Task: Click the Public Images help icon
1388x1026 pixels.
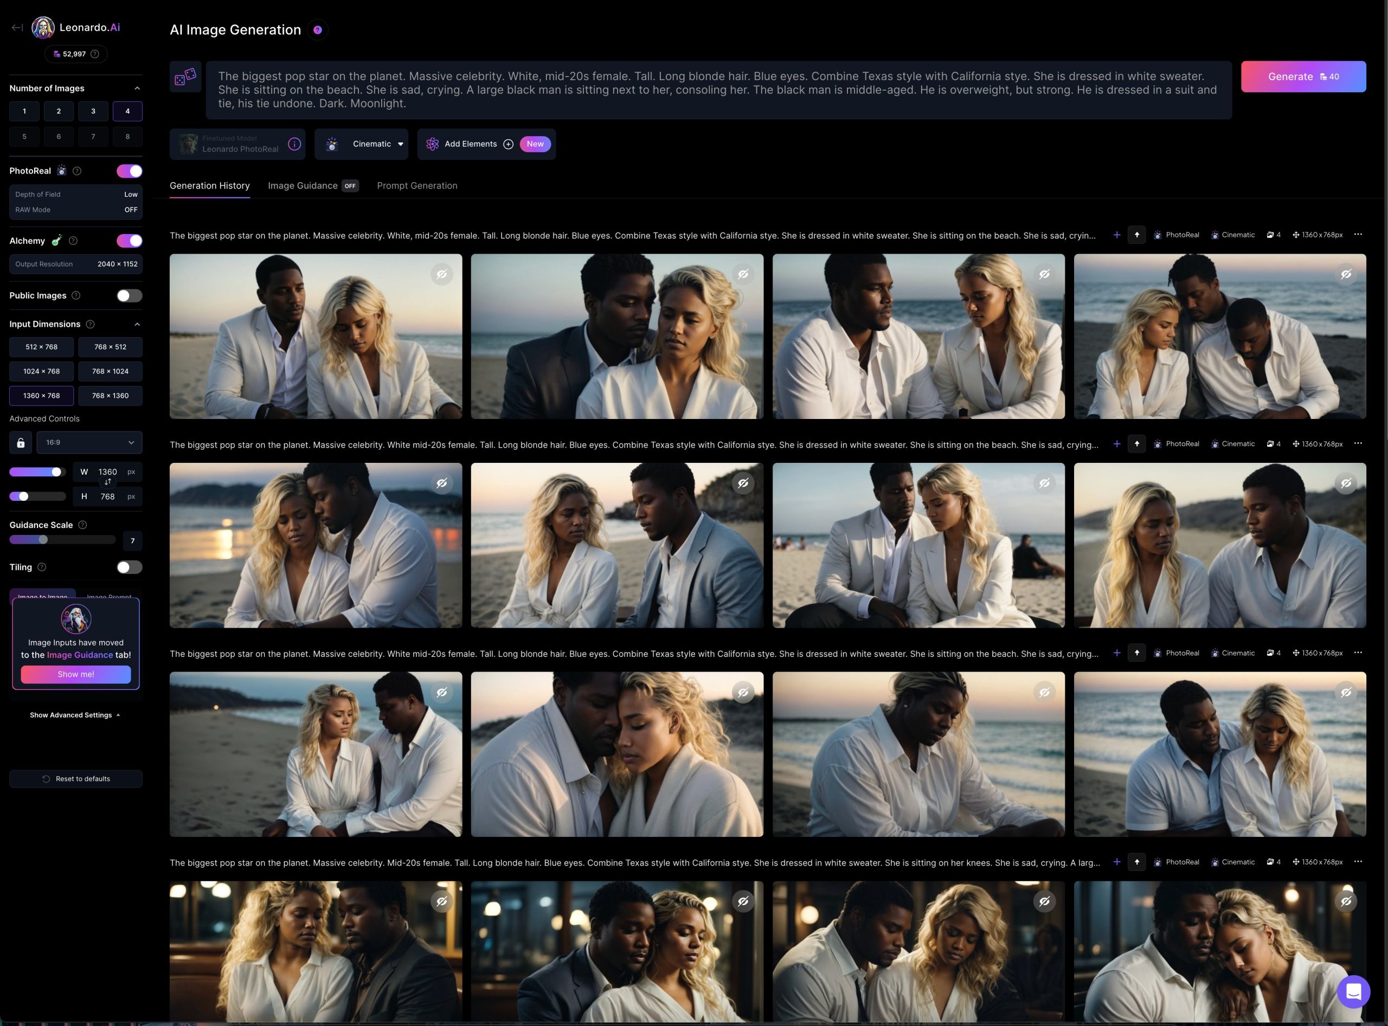Action: [x=76, y=295]
